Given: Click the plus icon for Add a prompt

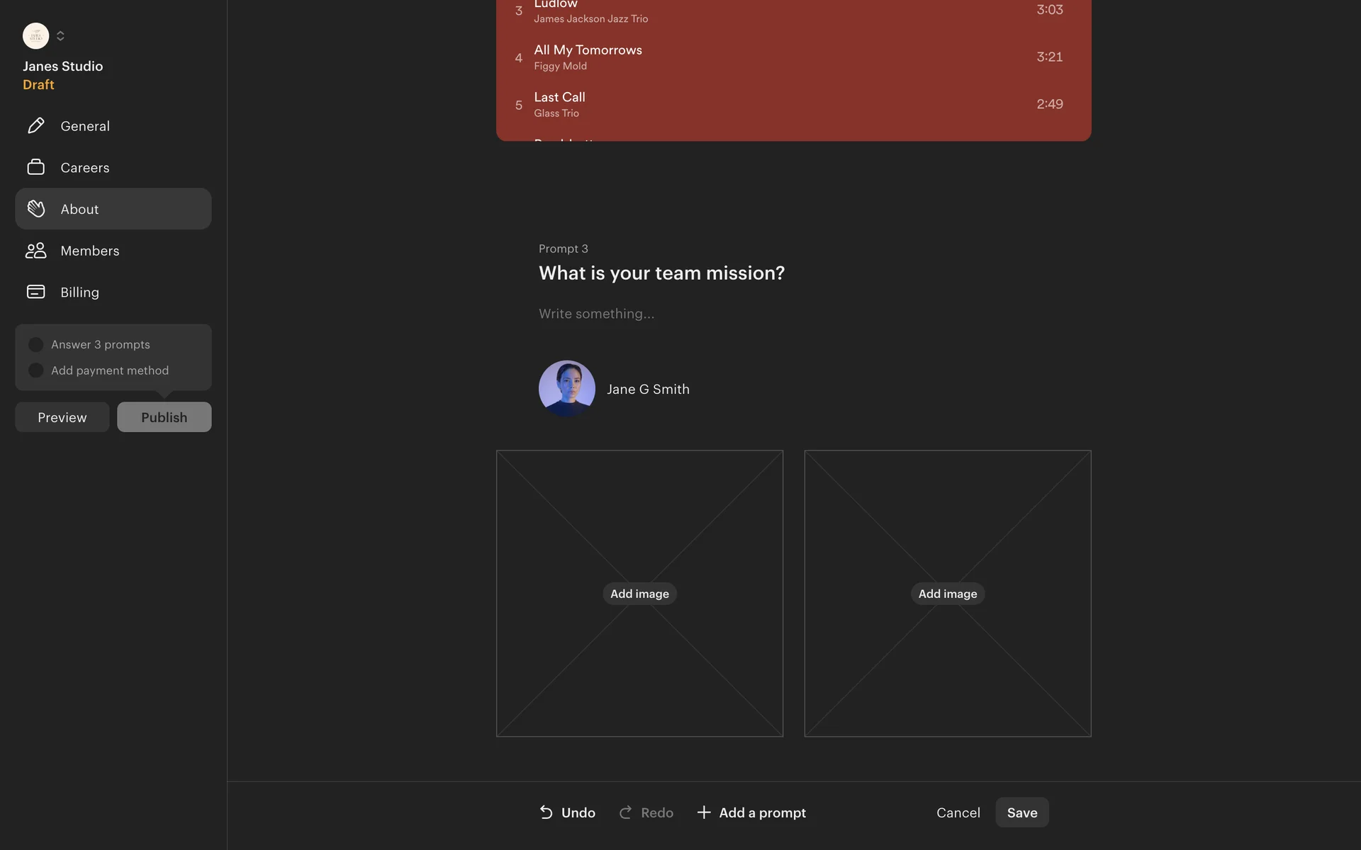Looking at the screenshot, I should [704, 812].
